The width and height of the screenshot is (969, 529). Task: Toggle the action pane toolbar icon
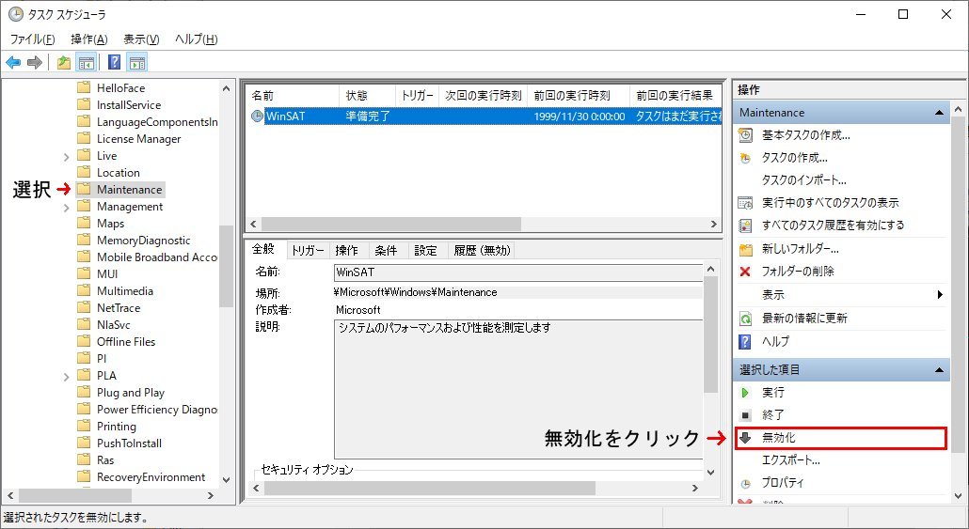pyautogui.click(x=137, y=63)
